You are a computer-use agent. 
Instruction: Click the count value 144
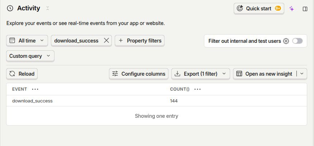click(x=174, y=101)
